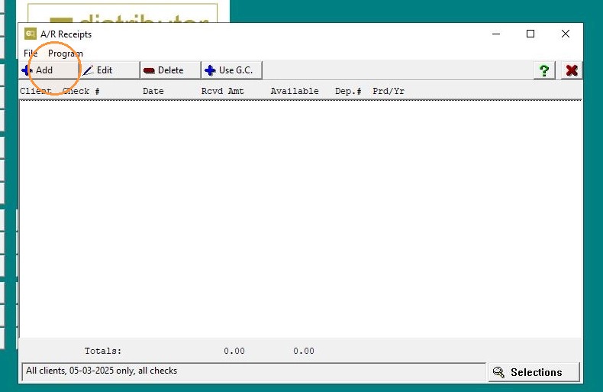
Task: Open the Selections filter button
Action: [x=534, y=372]
